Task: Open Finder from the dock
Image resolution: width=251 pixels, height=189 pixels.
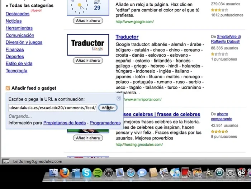Action: [53, 173]
